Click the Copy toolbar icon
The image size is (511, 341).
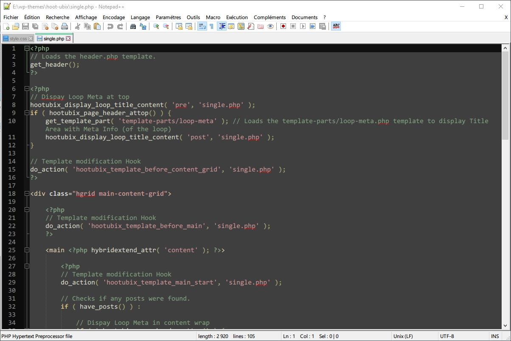(87, 26)
